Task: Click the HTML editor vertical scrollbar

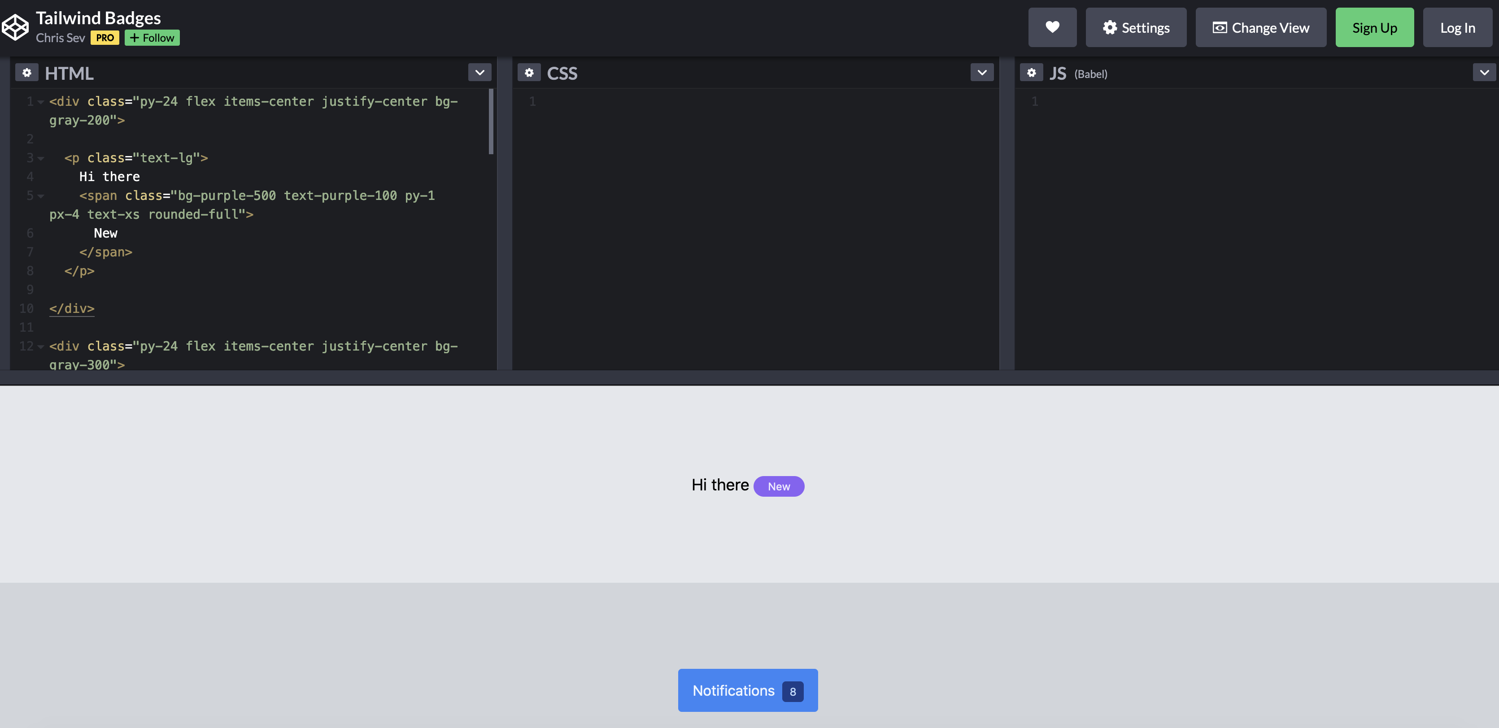Action: [491, 121]
